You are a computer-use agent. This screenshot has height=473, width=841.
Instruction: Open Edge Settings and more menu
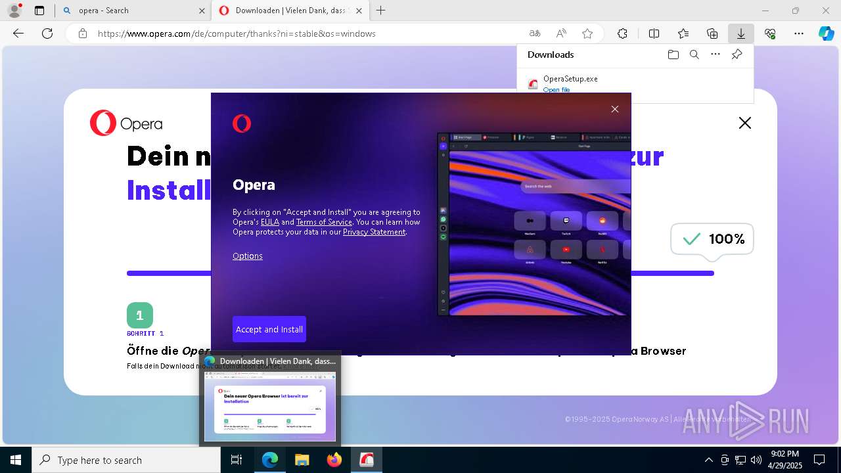[x=799, y=34]
